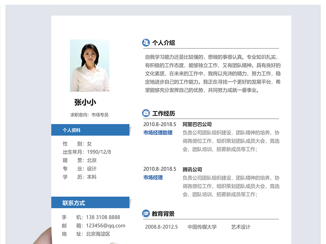Screen dimensions: 326x244
Task: Select the 市场经理助理 job title
Action: pos(158,133)
